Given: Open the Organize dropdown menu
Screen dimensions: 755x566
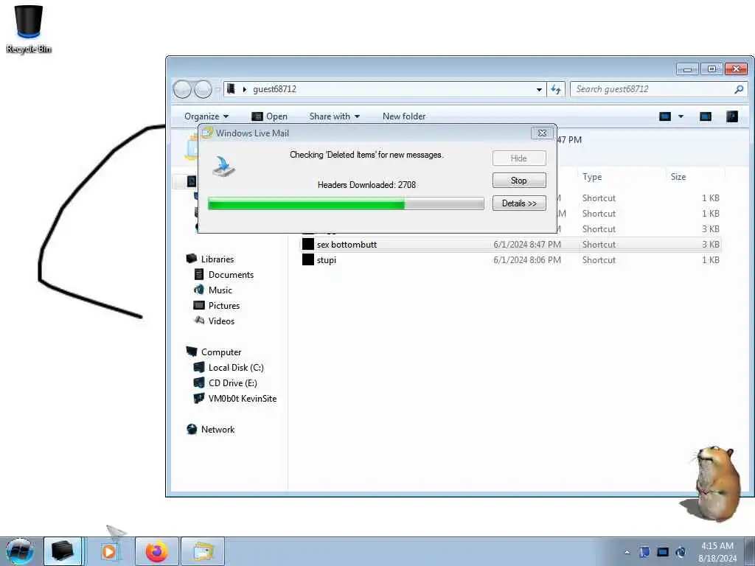Looking at the screenshot, I should point(206,116).
